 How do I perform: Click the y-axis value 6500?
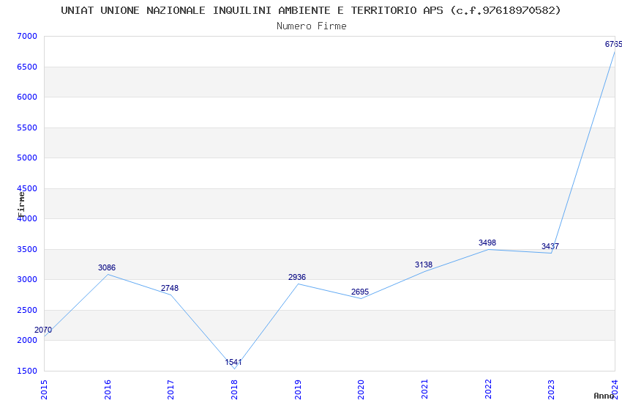pyautogui.click(x=27, y=67)
